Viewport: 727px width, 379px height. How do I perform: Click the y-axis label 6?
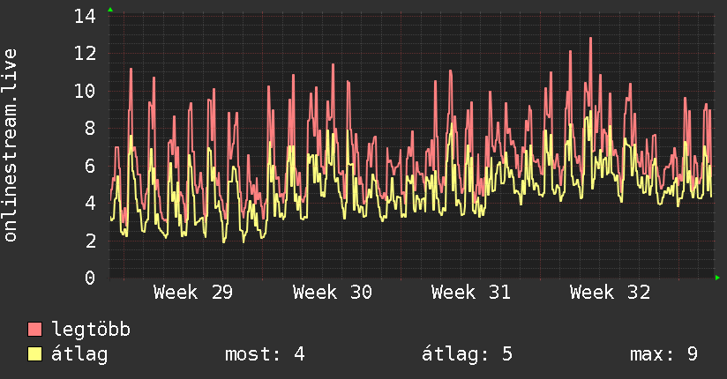(90, 166)
